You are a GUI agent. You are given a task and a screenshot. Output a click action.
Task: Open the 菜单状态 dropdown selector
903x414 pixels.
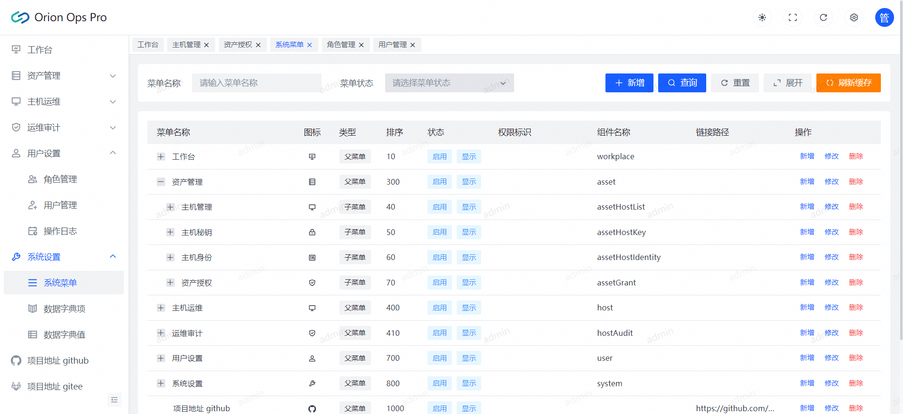449,83
